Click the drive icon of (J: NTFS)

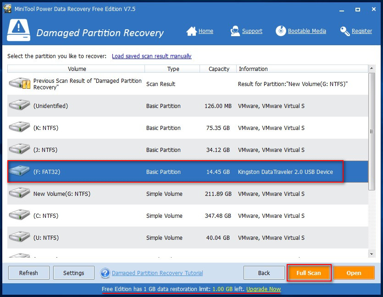[19, 149]
